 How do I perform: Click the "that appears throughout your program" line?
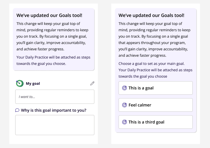click(152, 43)
